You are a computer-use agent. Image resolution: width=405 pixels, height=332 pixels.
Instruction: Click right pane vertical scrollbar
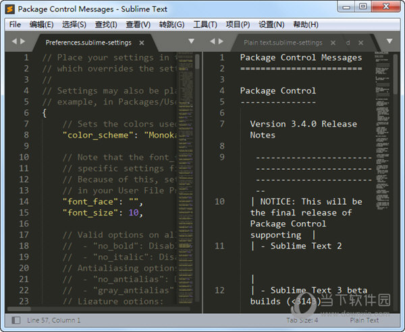396,74
